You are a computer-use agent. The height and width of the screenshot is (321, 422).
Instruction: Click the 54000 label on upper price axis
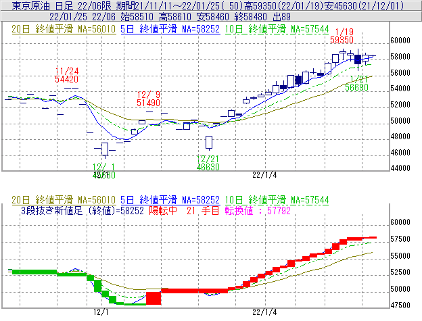tap(400, 89)
